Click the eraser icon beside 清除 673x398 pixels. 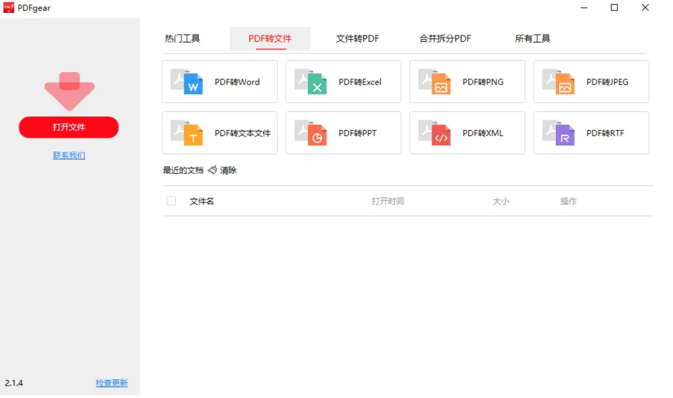213,170
